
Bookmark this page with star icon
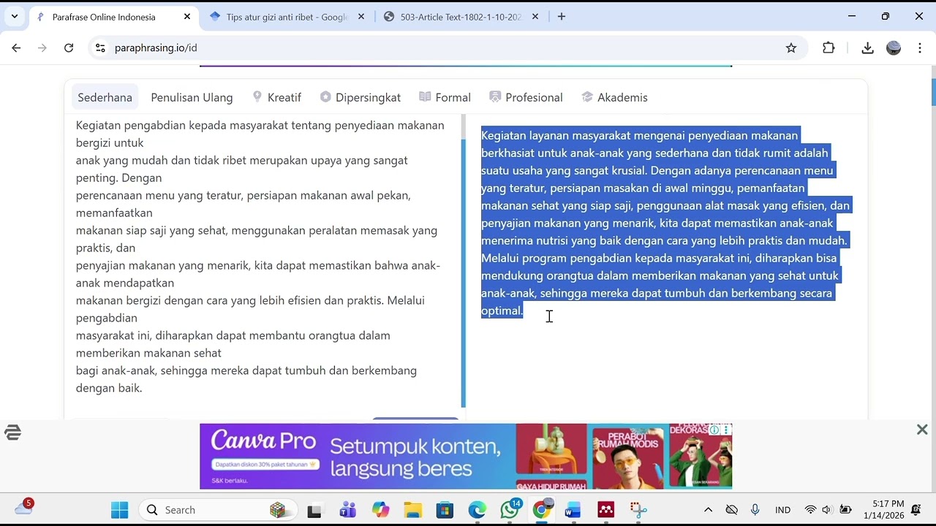791,47
